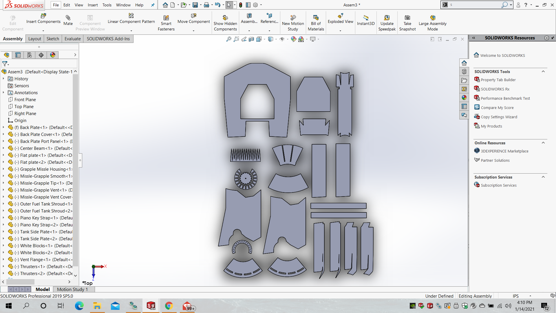Open Reference Geometry tool
556x313 pixels.
[269, 19]
